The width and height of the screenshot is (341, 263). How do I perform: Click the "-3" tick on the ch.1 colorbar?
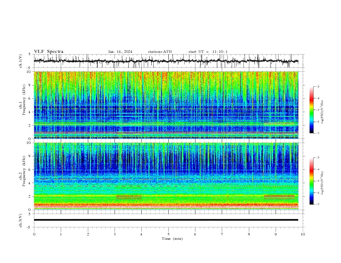tap(318, 86)
